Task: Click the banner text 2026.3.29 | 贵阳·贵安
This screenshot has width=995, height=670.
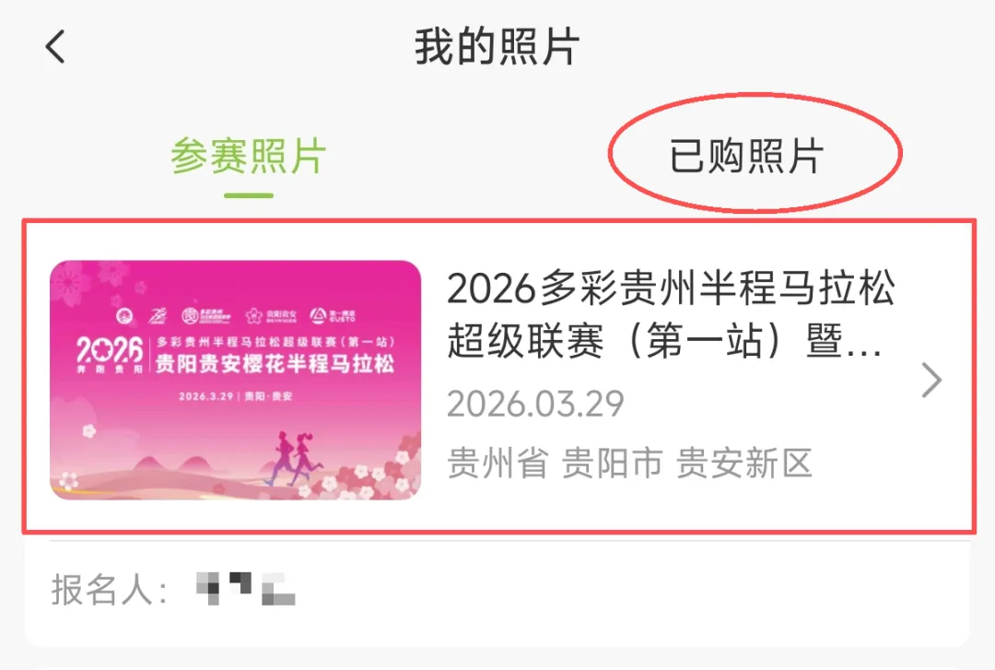Action: [x=236, y=396]
